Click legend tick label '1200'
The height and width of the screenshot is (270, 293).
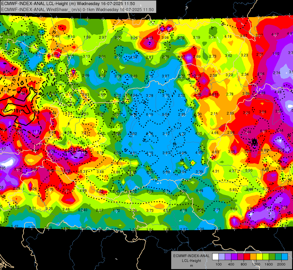coord(256,264)
